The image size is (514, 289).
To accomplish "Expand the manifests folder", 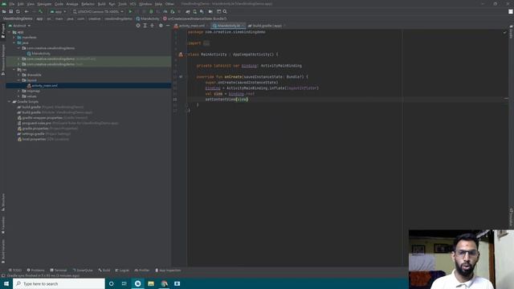I will (14, 38).
